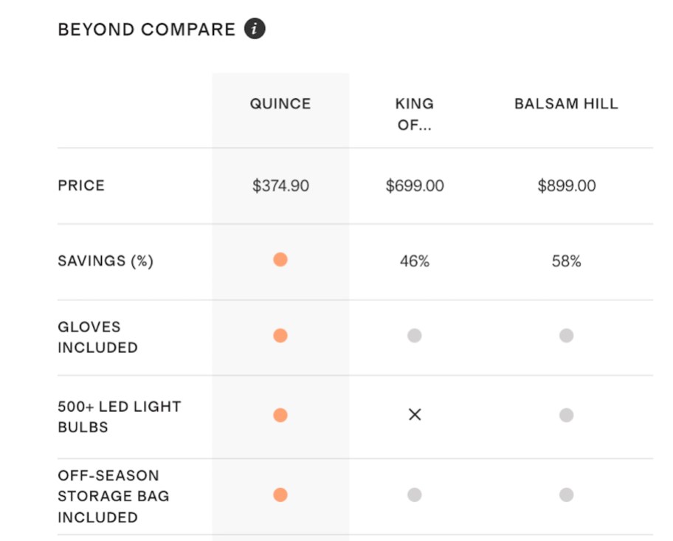Toggle the Balsam Hill storage bag indicator

point(567,496)
